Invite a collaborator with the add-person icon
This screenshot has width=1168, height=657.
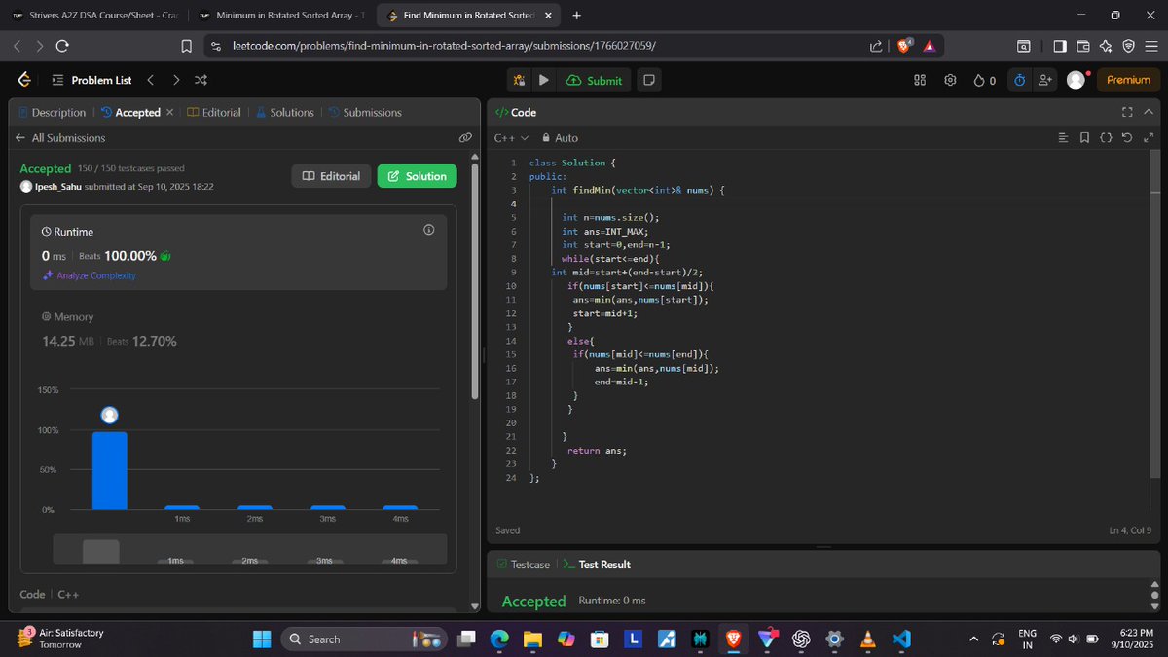pyautogui.click(x=1044, y=81)
